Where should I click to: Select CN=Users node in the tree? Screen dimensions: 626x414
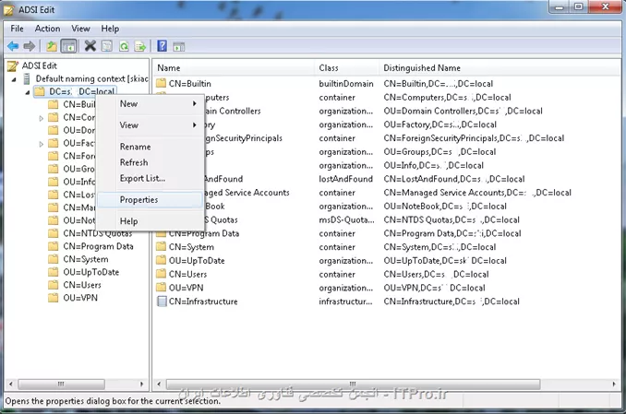[82, 285]
